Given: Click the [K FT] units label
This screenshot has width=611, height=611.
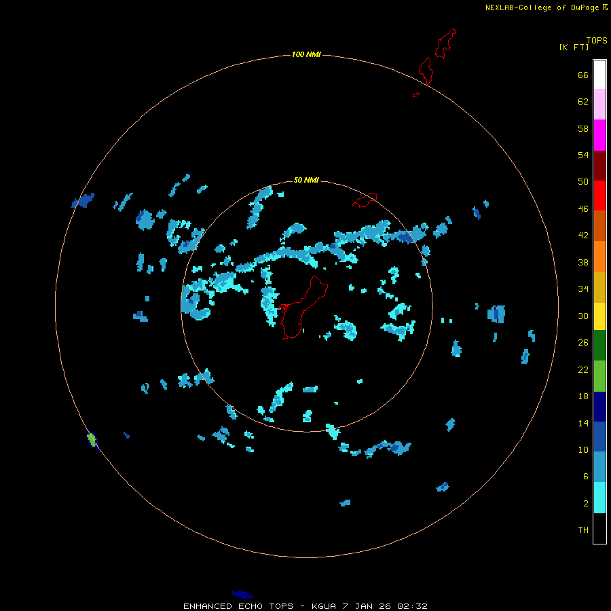Looking at the screenshot, I should coord(574,47).
